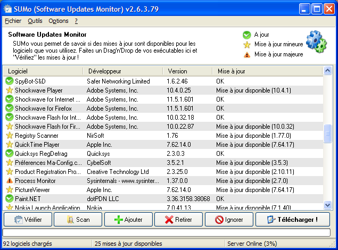338x250 pixels.
Task: Click the '25 mises à jour disponibles' status text
Action: click(x=128, y=244)
